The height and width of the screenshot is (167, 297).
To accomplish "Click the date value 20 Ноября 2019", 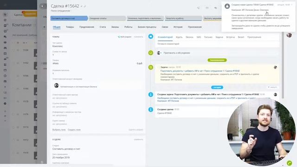I will [x=61, y=158].
